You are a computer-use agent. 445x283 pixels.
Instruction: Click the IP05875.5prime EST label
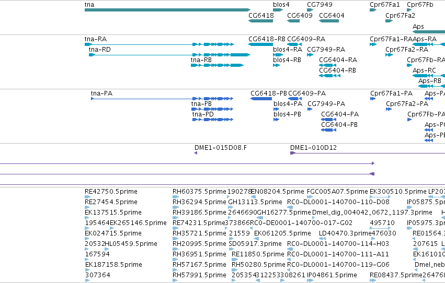tap(426, 202)
